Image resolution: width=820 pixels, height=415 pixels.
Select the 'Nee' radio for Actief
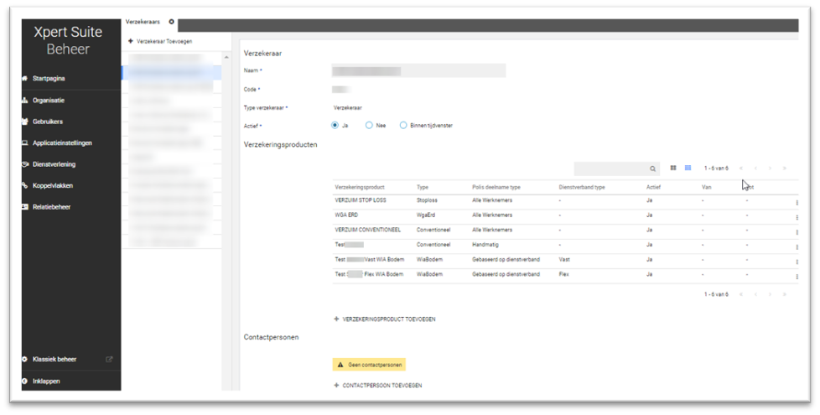pyautogui.click(x=369, y=126)
